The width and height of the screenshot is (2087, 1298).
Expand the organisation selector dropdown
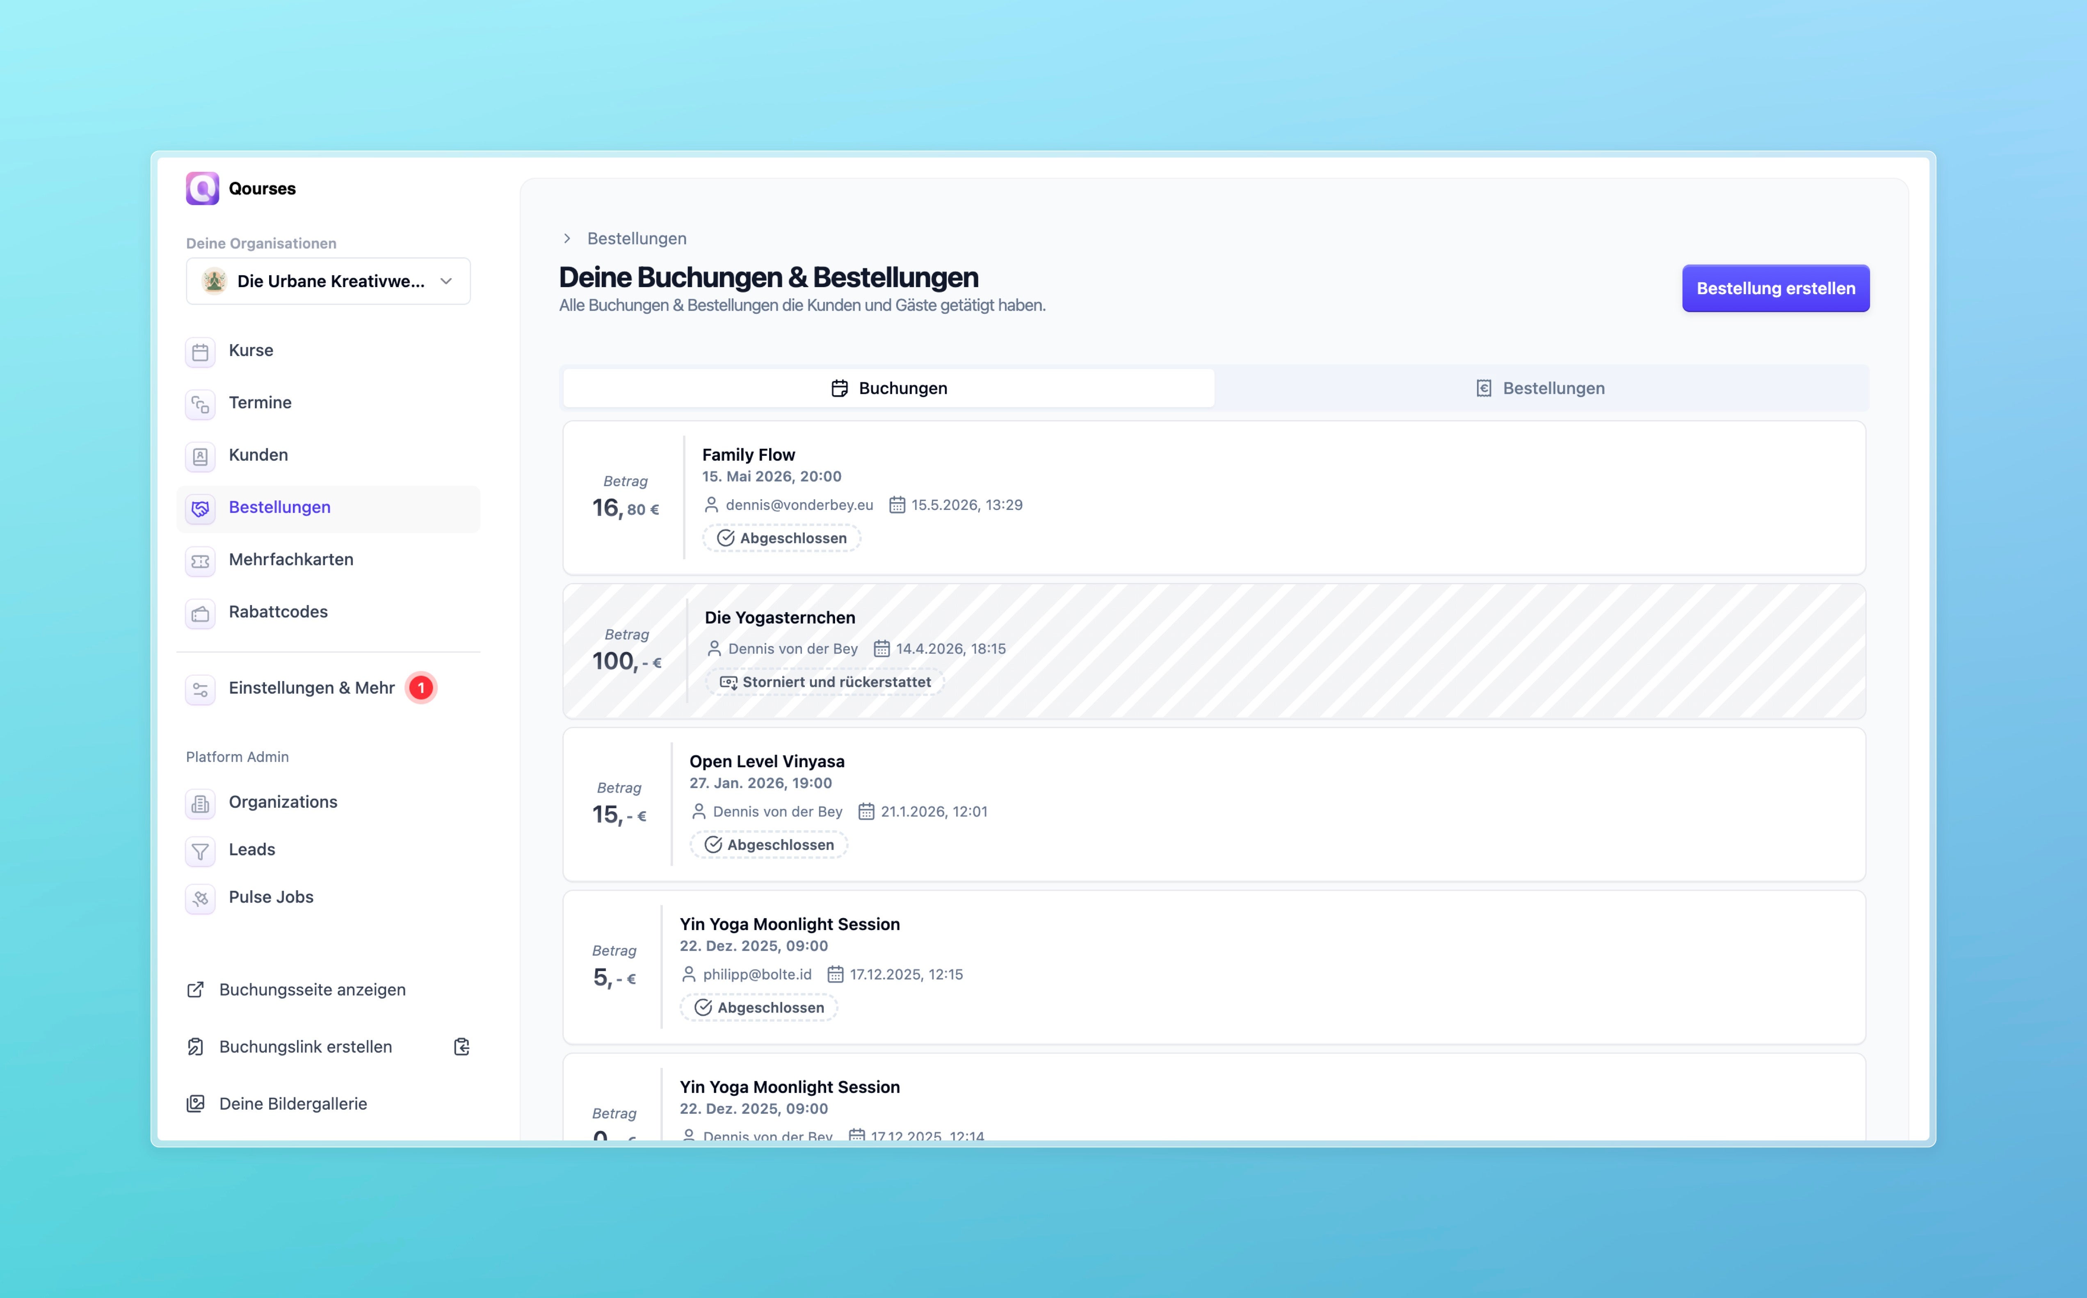pyautogui.click(x=328, y=281)
